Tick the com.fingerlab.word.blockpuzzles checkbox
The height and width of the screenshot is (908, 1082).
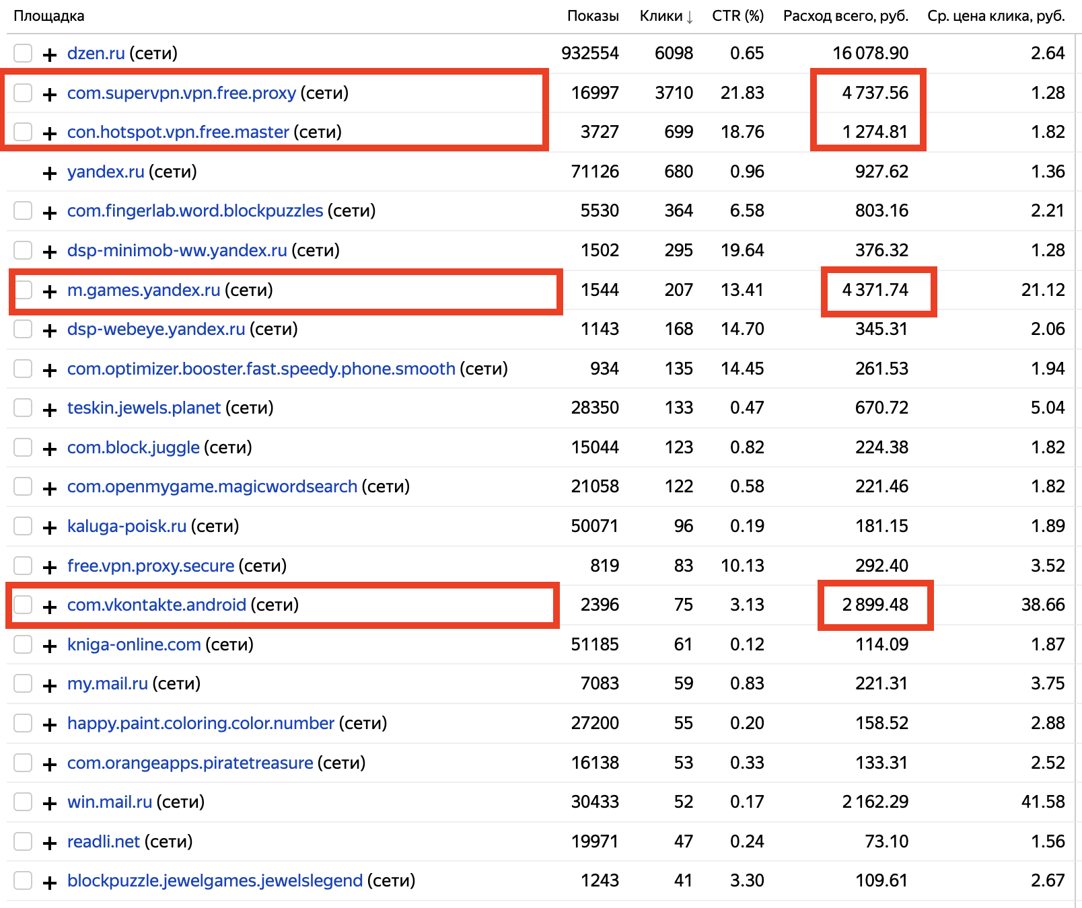tap(23, 211)
